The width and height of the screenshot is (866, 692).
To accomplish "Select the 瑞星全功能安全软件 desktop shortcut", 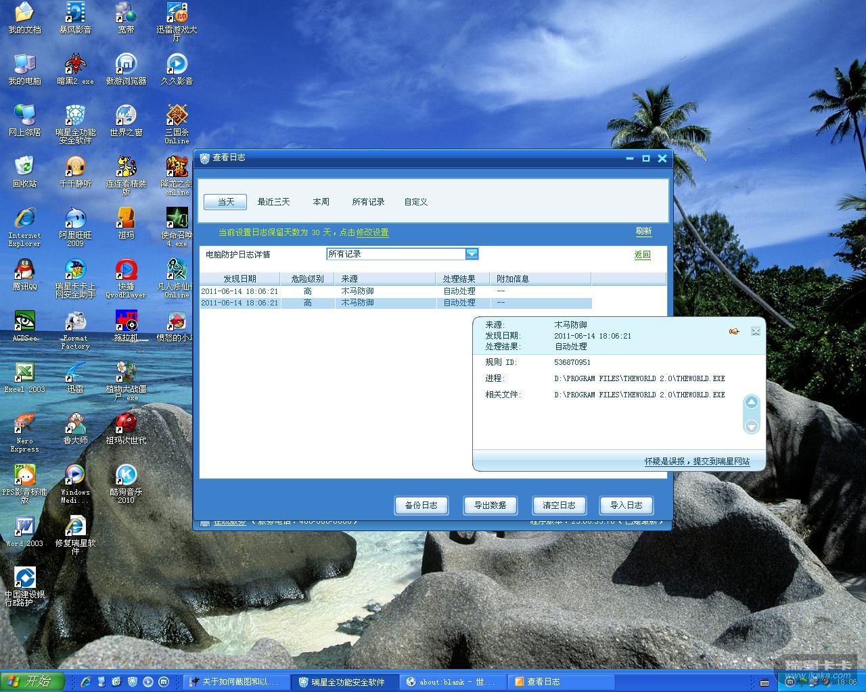I will pos(75,124).
